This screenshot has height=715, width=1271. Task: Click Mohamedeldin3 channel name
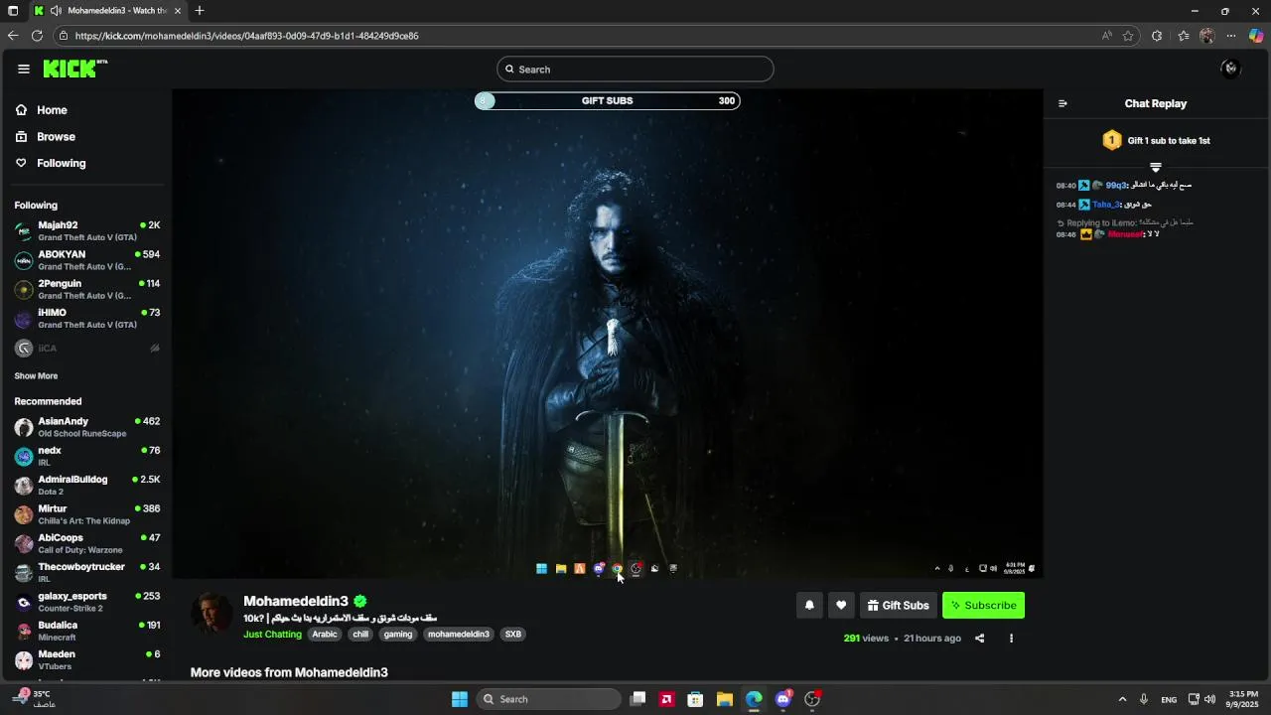[296, 601]
